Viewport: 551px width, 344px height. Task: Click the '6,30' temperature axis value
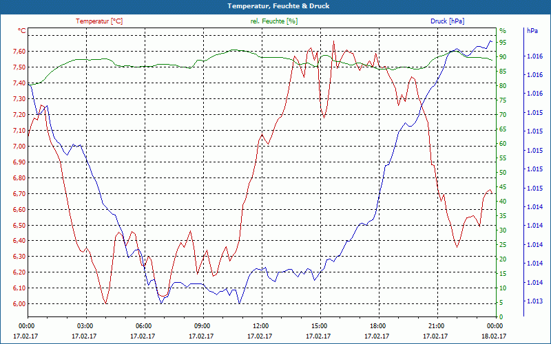19,257
